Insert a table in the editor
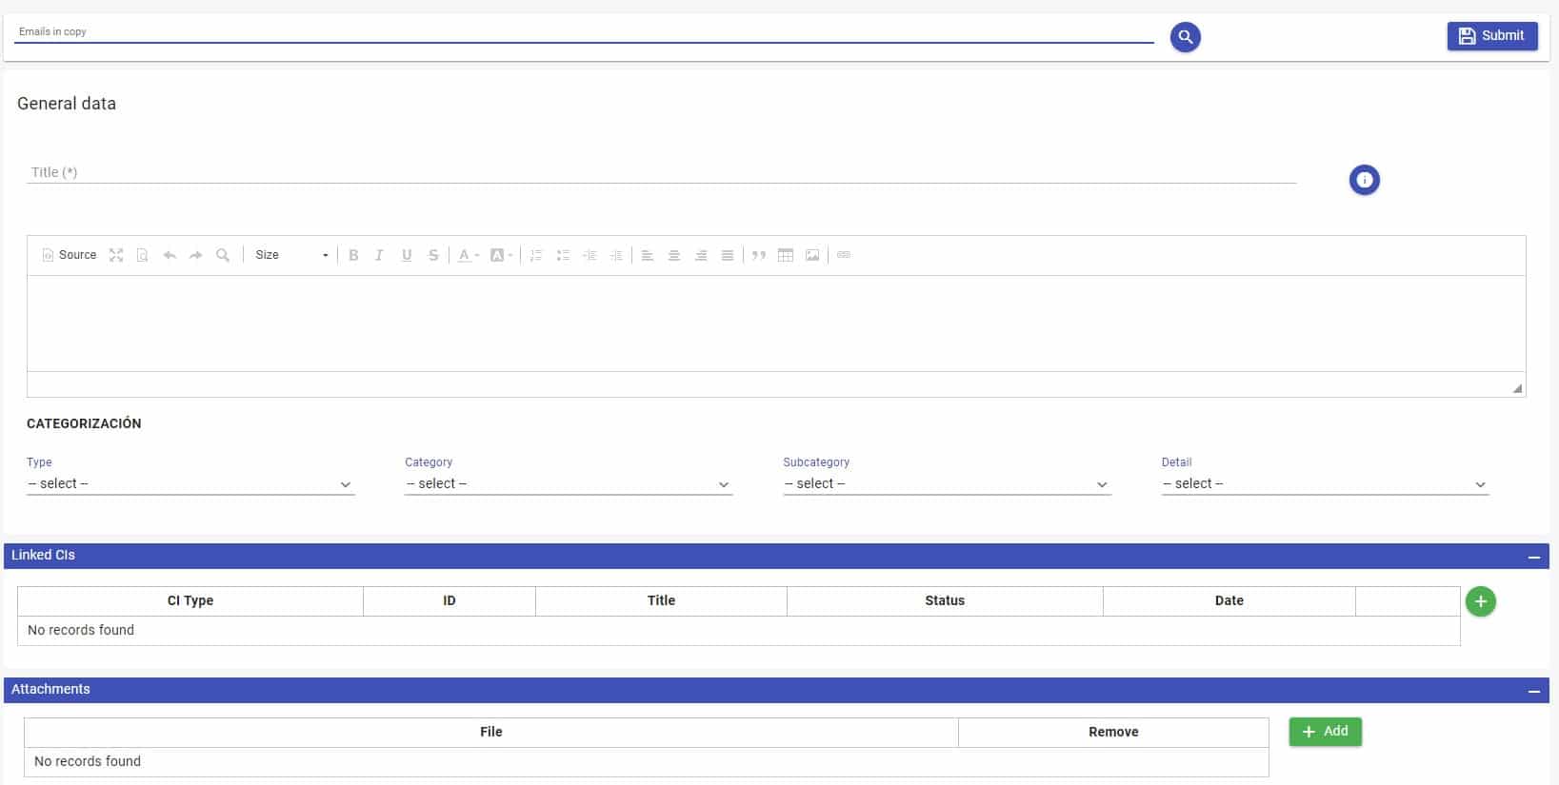Screen dimensions: 1559x785 point(786,255)
